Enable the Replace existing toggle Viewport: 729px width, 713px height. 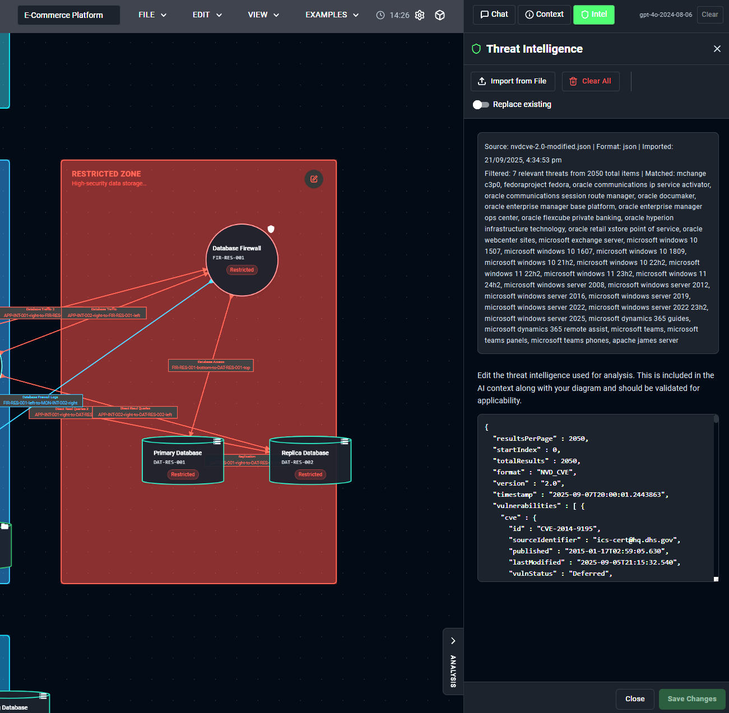point(481,104)
